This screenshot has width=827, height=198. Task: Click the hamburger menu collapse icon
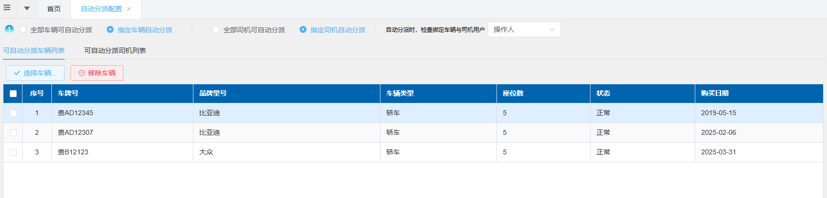pyautogui.click(x=7, y=8)
